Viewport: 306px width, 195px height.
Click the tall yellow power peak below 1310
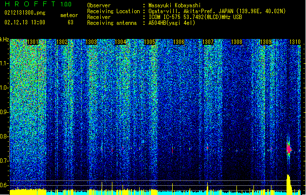point(289,184)
